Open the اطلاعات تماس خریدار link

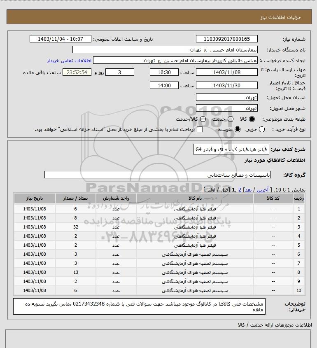[69, 61]
